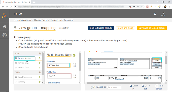The image size is (172, 92).
Task: Select the Item Description field
Action: pyautogui.click(x=28, y=77)
